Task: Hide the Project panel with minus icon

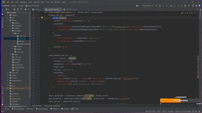Action: pyautogui.click(x=29, y=9)
